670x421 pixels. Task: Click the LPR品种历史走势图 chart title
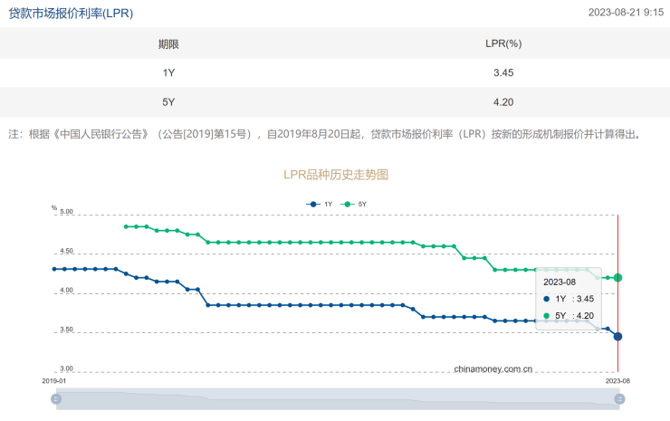tap(335, 174)
